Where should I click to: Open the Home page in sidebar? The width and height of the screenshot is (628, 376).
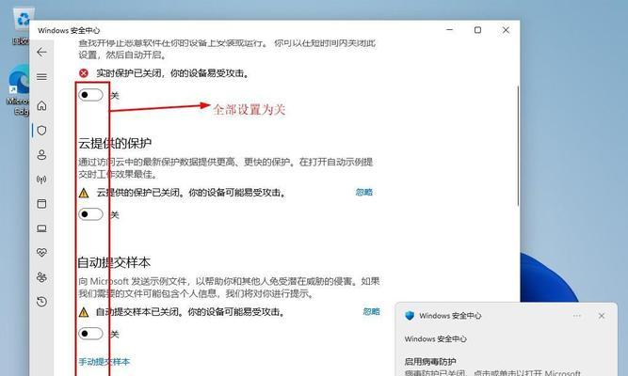click(x=41, y=105)
